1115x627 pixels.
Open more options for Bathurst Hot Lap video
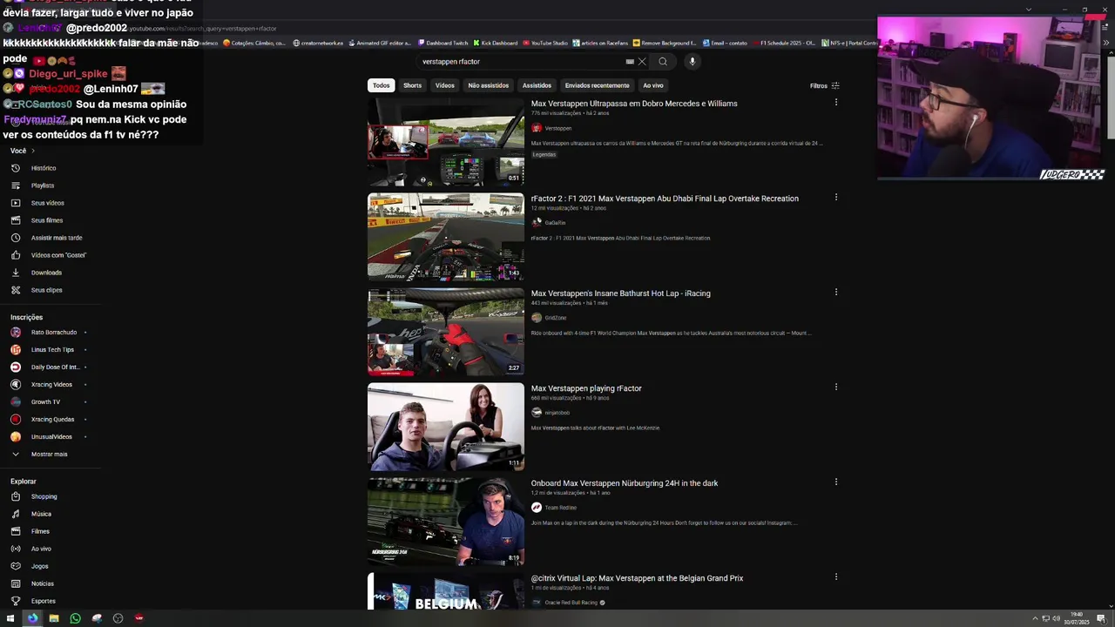(x=836, y=293)
